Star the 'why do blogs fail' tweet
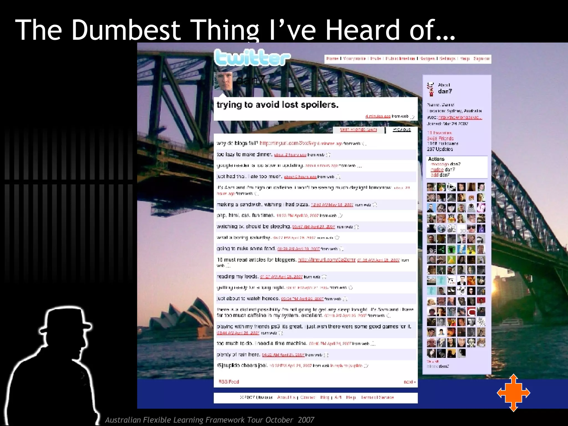The image size is (568, 426). 364,144
